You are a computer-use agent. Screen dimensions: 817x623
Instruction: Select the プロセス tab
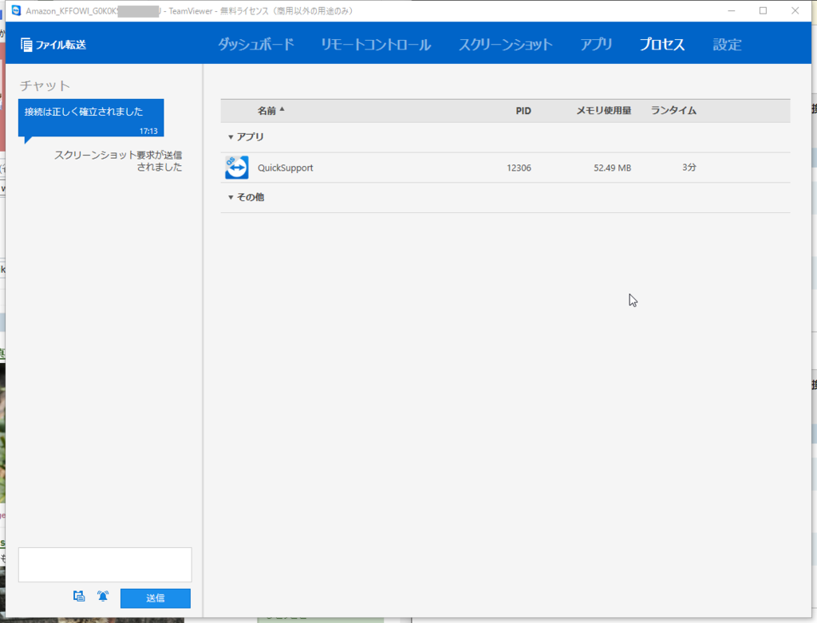tap(662, 45)
